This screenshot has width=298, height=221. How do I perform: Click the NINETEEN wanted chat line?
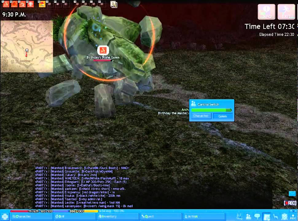(x=82, y=178)
